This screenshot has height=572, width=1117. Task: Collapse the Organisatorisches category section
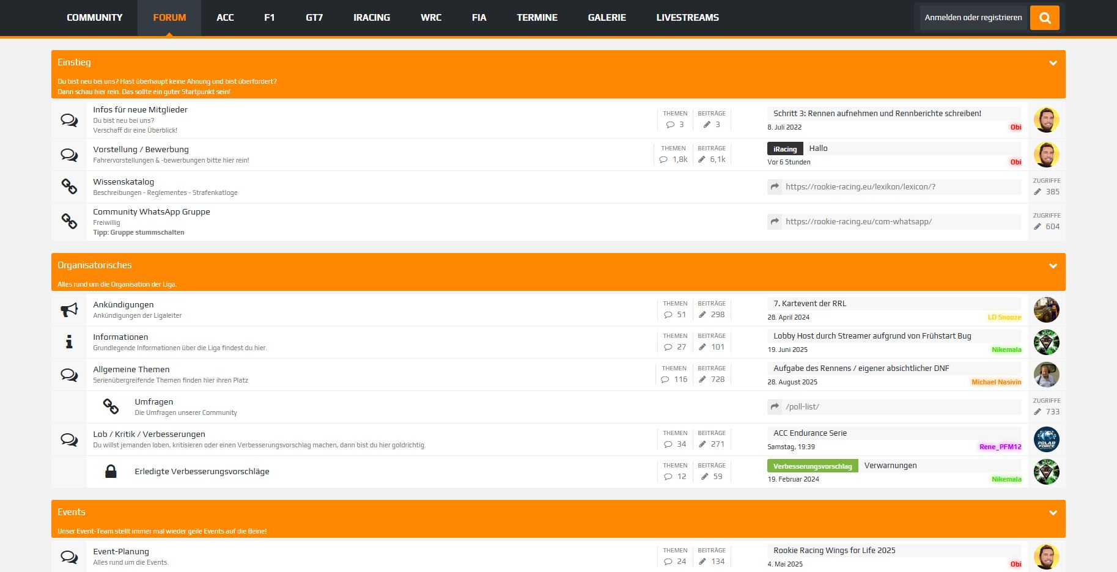(1053, 266)
